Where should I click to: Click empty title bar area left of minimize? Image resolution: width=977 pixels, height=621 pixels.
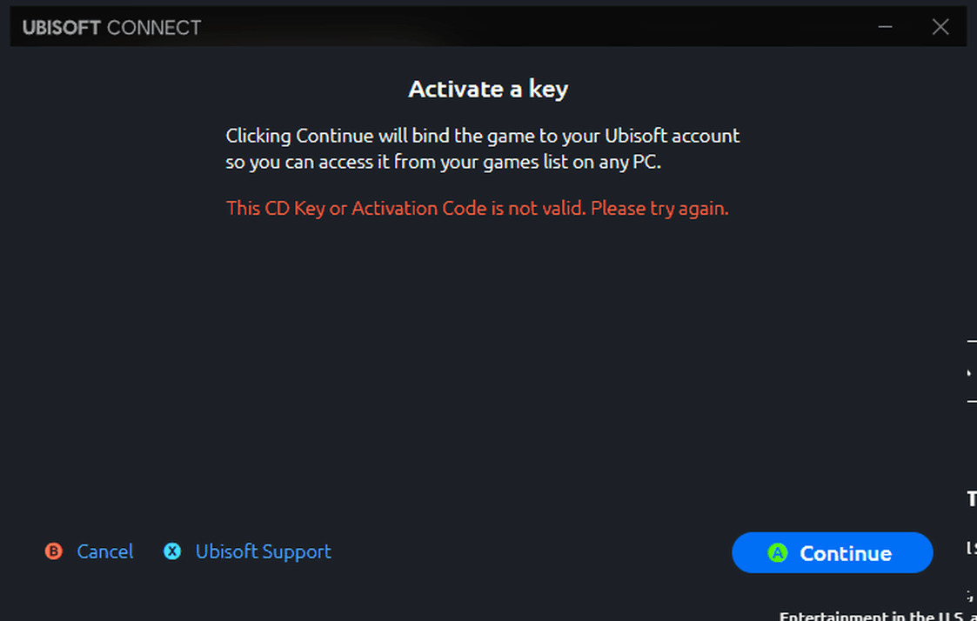click(536, 28)
